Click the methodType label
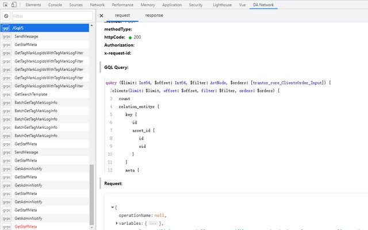Screen dimensions: 368x230 tap(118, 29)
